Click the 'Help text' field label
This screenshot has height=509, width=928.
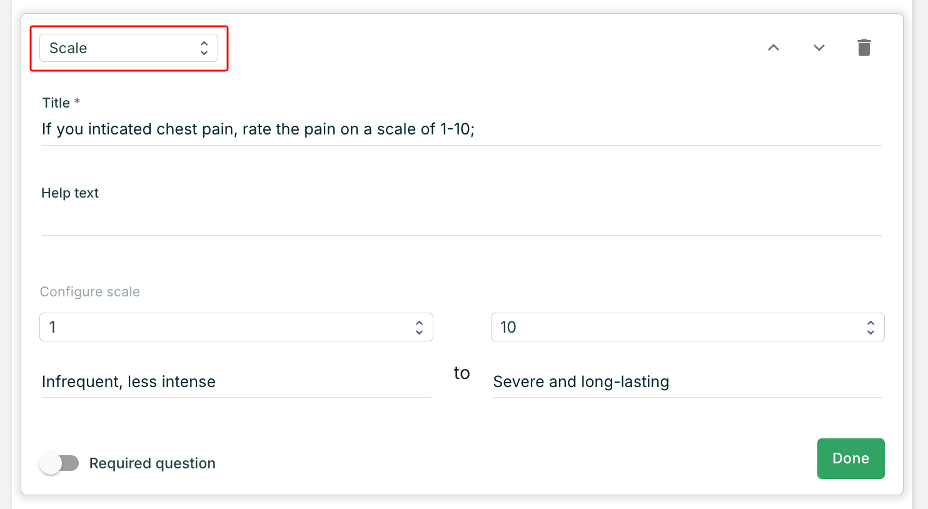tap(70, 193)
